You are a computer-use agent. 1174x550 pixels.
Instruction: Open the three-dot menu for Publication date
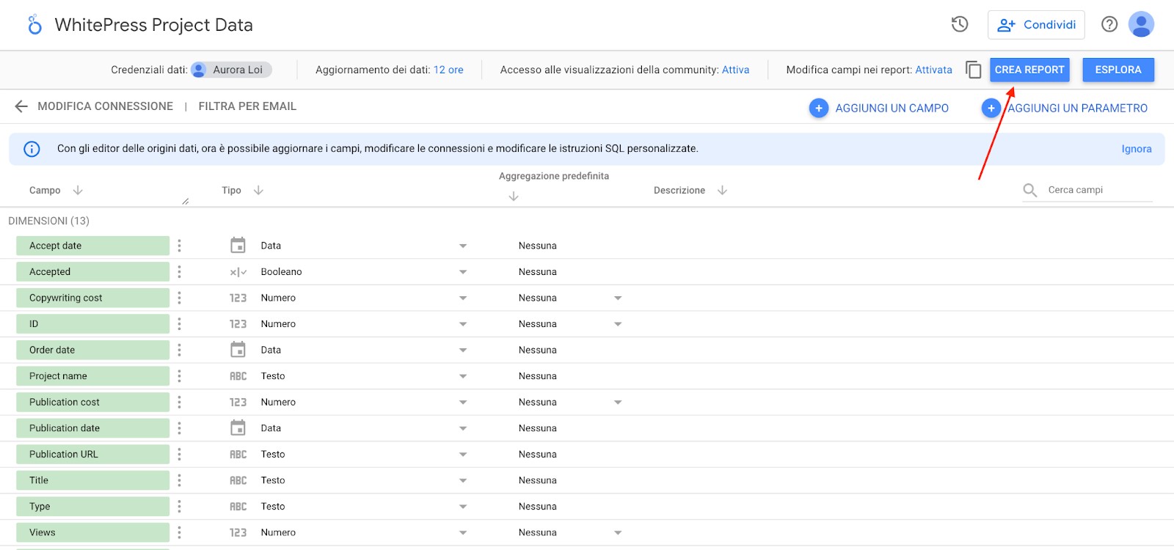(179, 428)
